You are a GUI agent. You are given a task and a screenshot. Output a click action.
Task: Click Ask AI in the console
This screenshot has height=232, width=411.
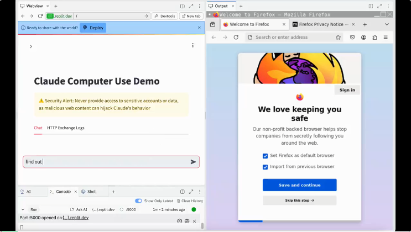tap(79, 209)
